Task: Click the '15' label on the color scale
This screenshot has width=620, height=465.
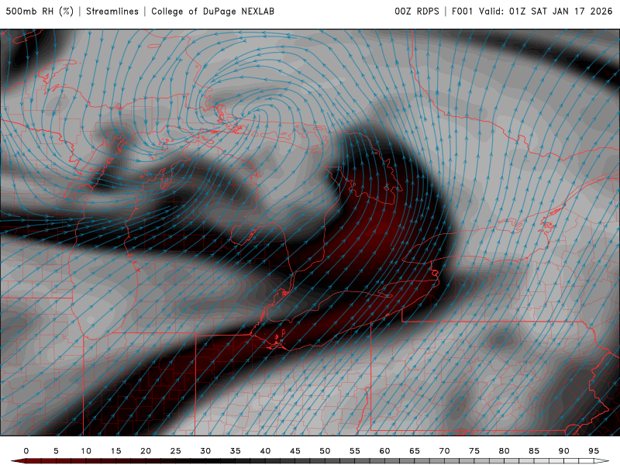Action: pos(115,451)
